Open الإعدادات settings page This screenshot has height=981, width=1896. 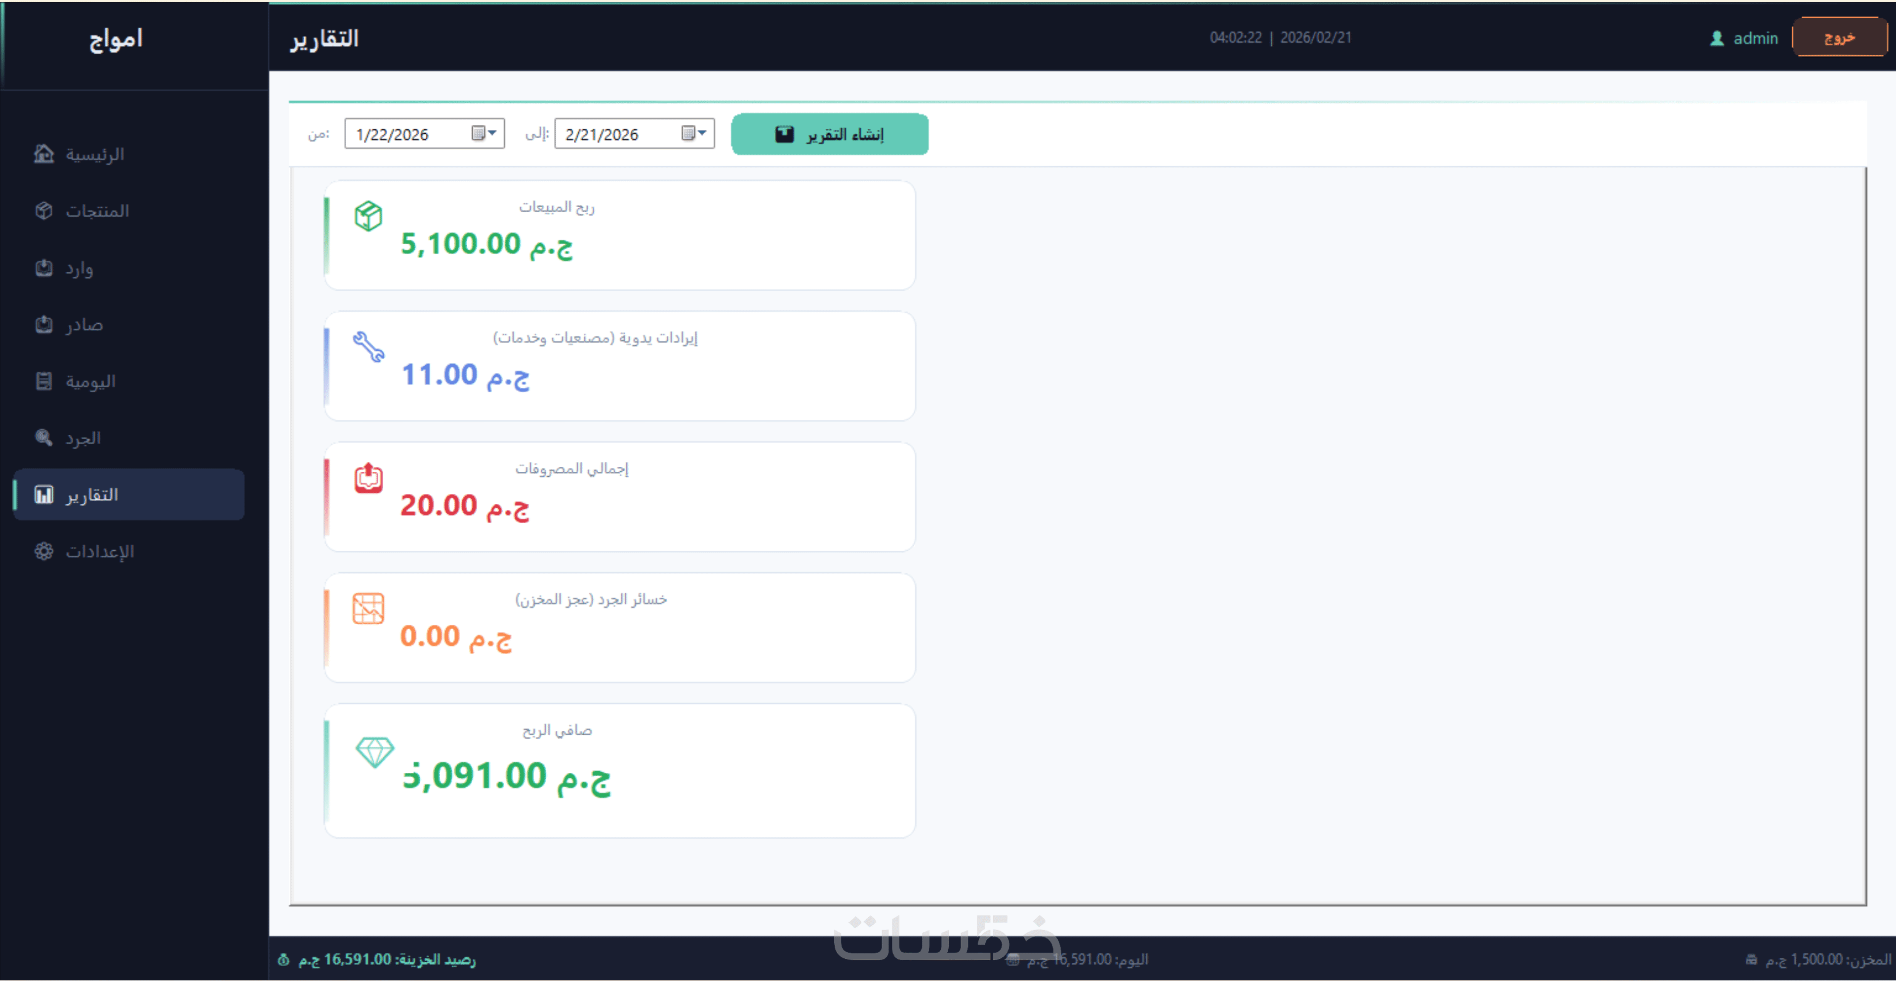pyautogui.click(x=99, y=552)
